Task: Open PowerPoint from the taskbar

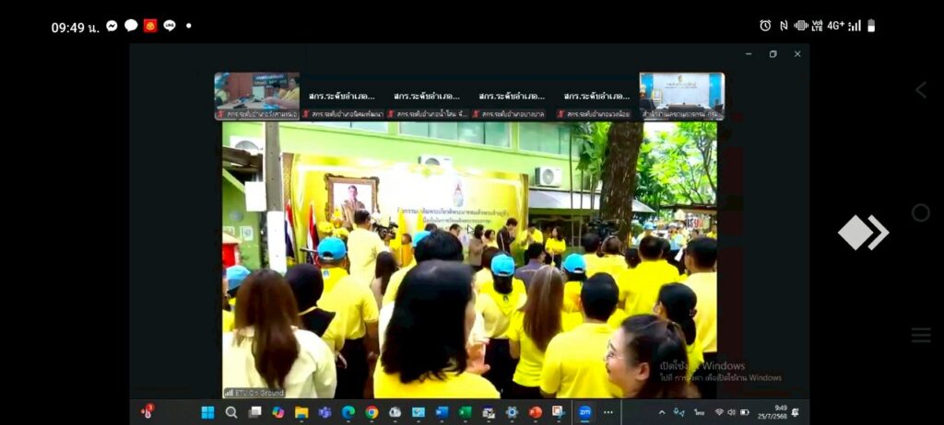Action: [x=536, y=412]
